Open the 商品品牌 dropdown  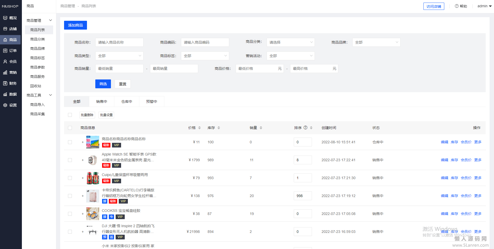coord(376,42)
